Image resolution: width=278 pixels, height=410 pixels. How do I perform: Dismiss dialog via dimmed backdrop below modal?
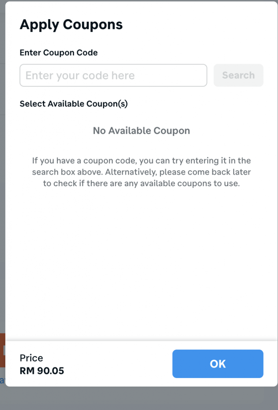click(139, 398)
